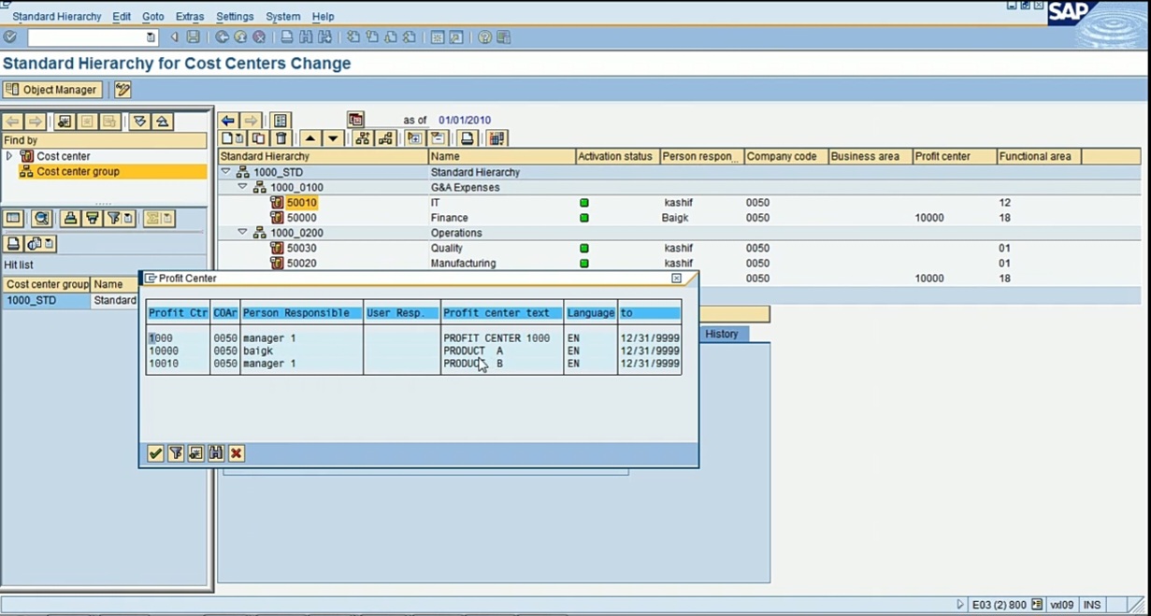1151x616 pixels.
Task: Collapse the 1000_0200 Operations node
Action: point(242,233)
